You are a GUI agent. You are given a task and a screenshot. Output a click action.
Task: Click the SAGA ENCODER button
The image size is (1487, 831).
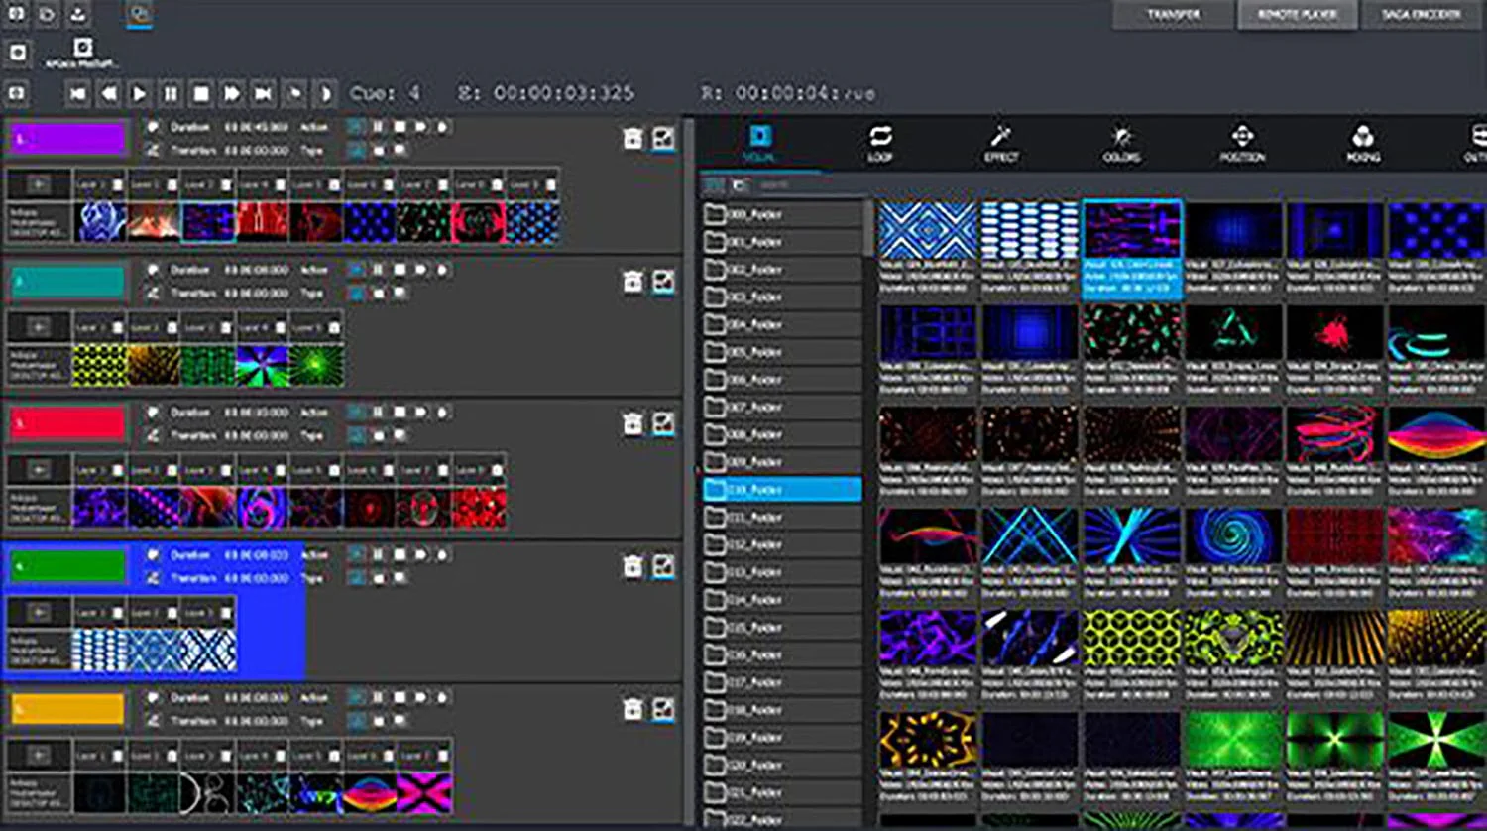1422,15
